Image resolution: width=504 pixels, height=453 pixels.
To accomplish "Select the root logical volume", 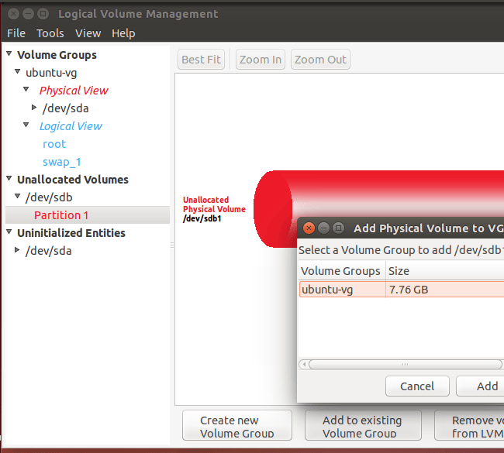I will pos(54,144).
